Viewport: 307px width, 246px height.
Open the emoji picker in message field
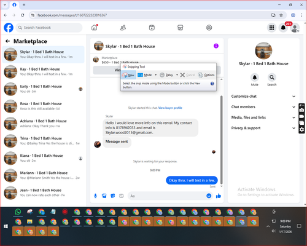point(209,196)
